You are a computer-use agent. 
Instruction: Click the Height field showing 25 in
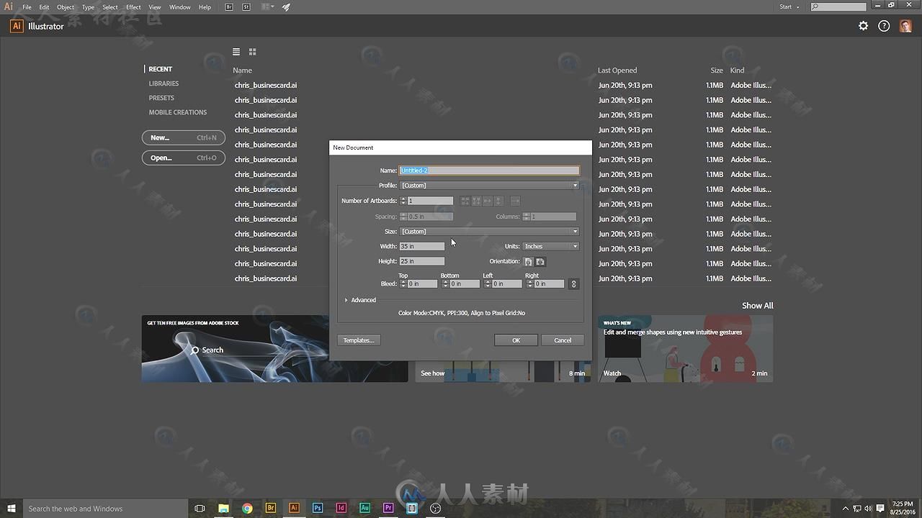coord(422,261)
